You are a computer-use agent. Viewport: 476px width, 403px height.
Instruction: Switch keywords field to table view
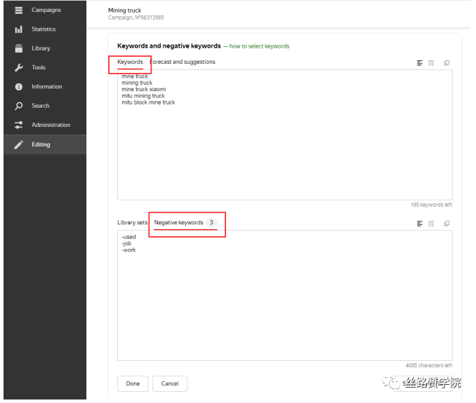(x=431, y=63)
